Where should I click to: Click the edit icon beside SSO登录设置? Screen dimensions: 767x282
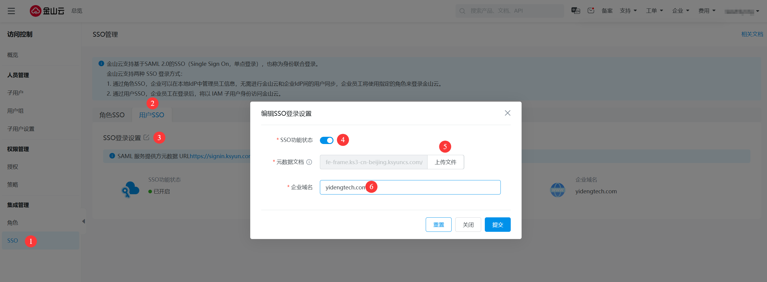[147, 137]
